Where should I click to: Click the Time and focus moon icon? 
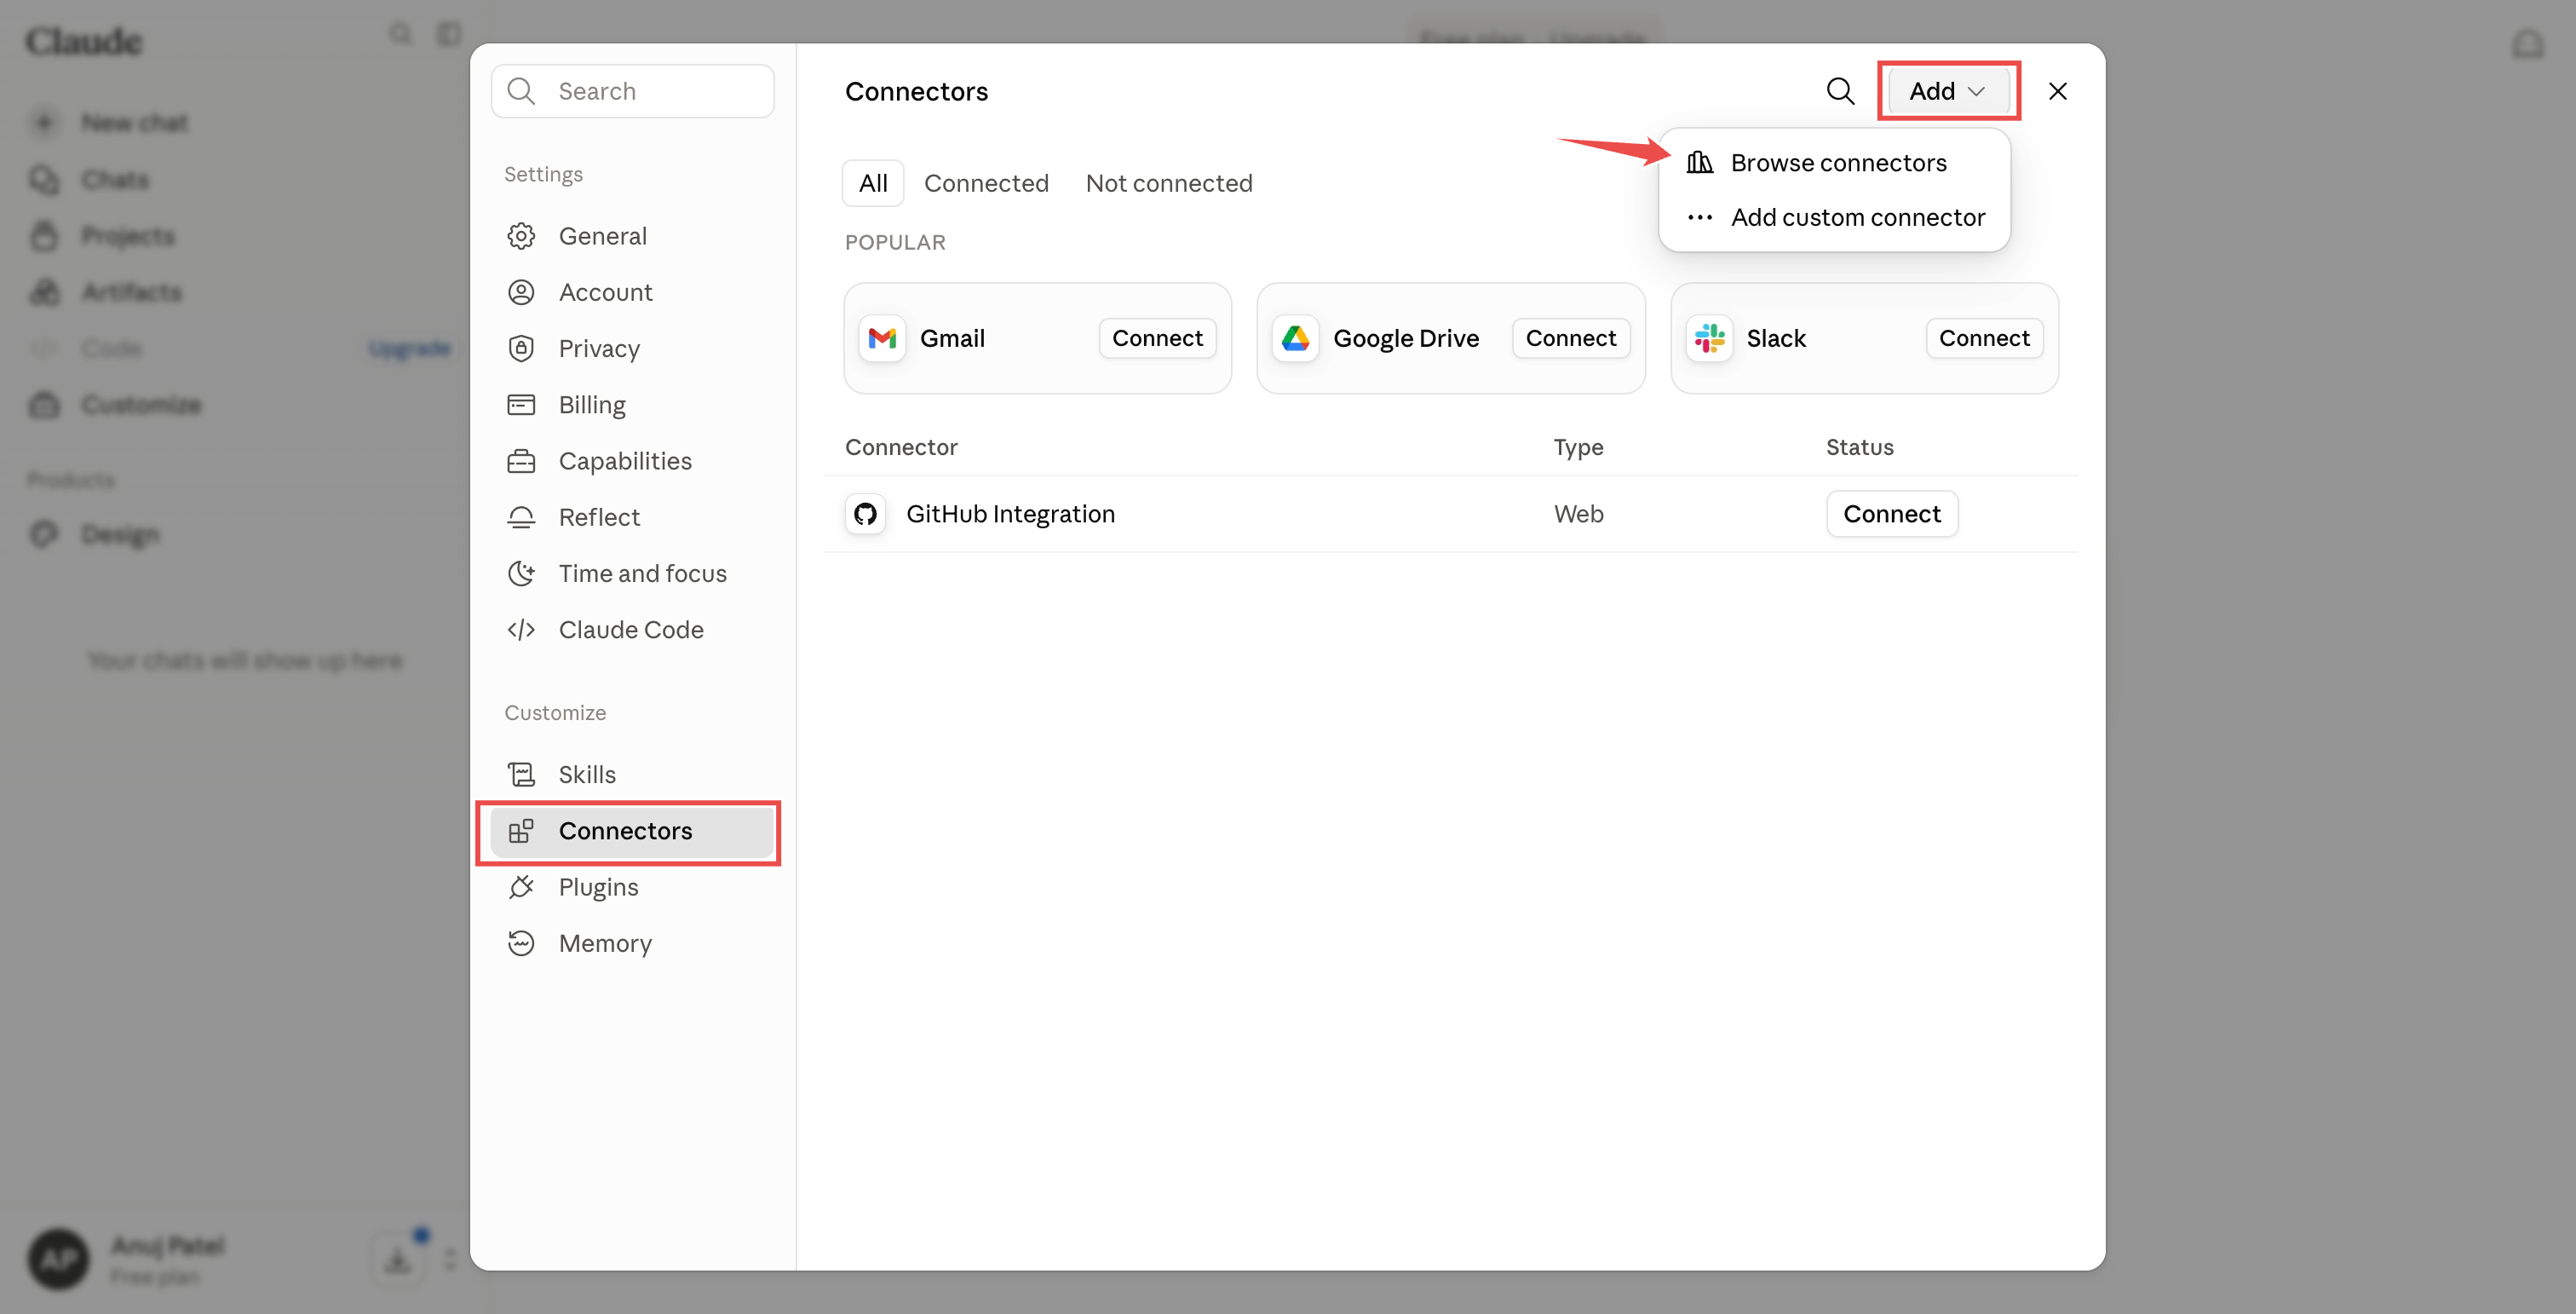click(521, 573)
